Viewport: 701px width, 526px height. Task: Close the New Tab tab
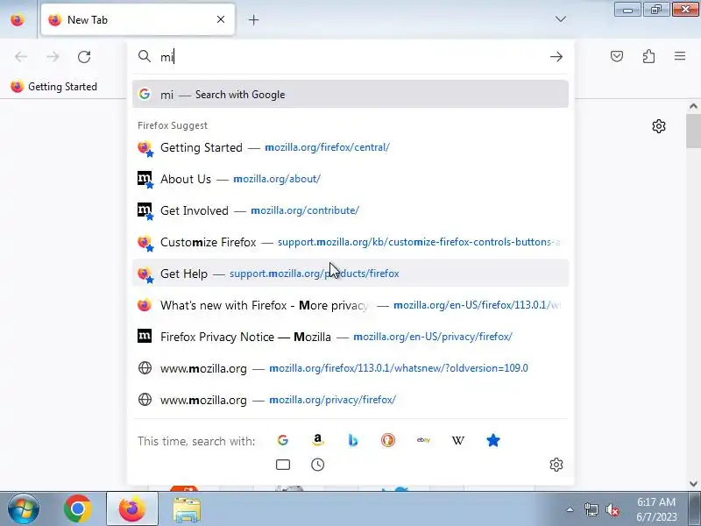[221, 19]
